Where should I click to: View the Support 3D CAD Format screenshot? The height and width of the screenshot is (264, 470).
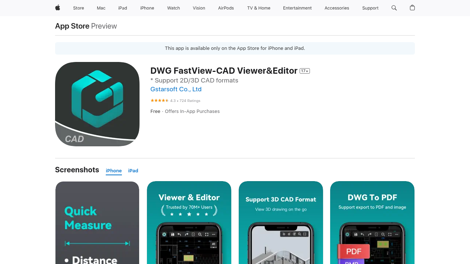pos(281,223)
